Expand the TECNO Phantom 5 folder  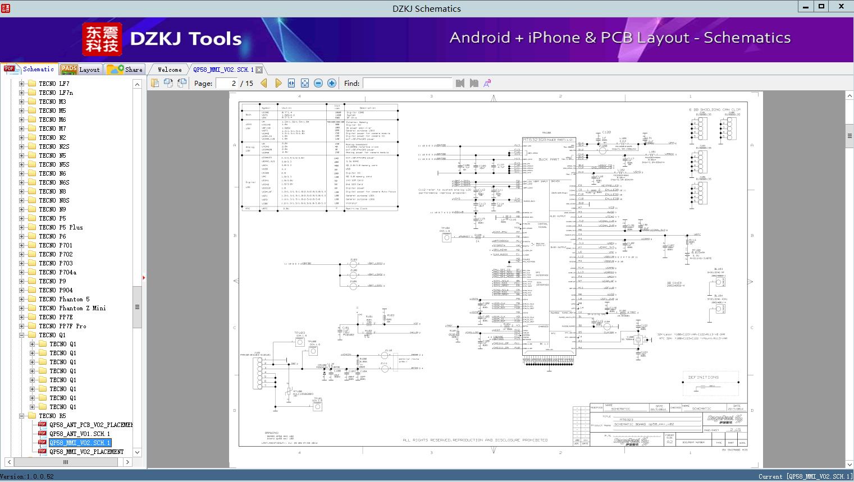pyautogui.click(x=22, y=299)
